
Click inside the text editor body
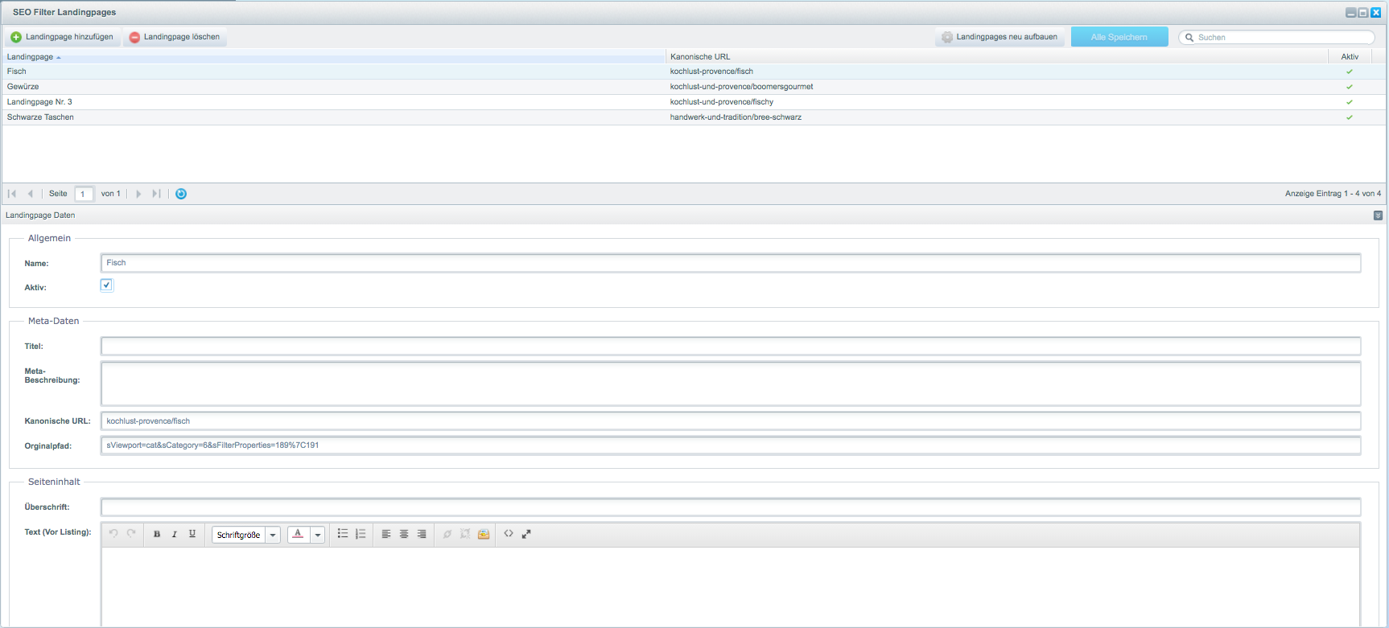coord(731,587)
